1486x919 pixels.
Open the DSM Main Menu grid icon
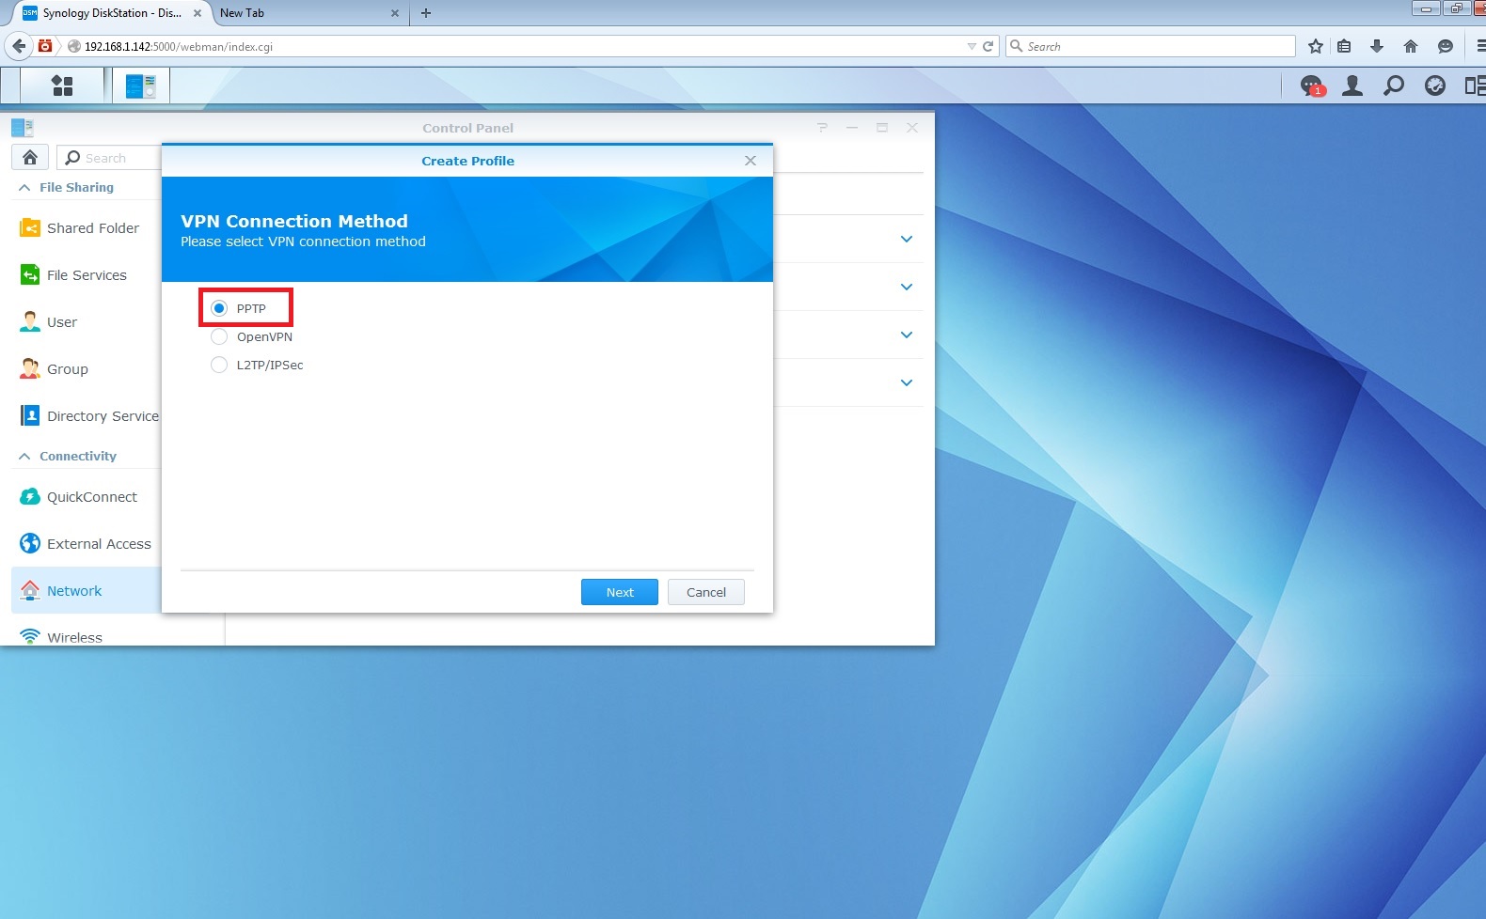click(62, 86)
